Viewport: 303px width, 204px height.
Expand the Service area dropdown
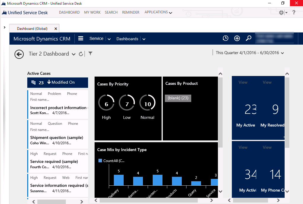coord(109,39)
